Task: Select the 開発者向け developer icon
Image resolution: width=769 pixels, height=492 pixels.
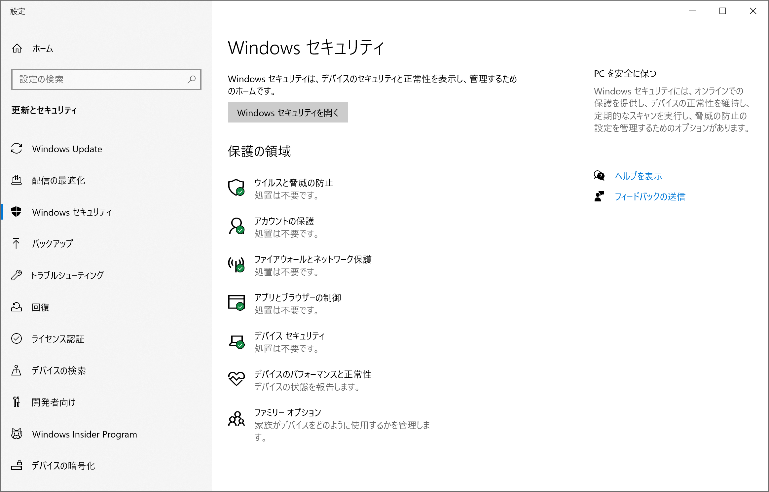Action: pos(17,402)
